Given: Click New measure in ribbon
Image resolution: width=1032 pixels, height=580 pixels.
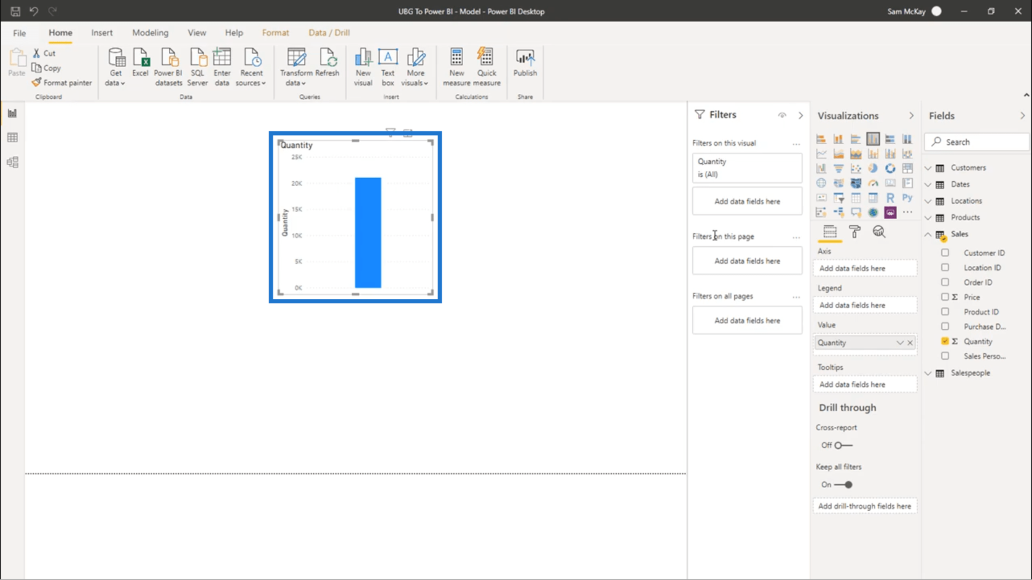Looking at the screenshot, I should pyautogui.click(x=456, y=68).
